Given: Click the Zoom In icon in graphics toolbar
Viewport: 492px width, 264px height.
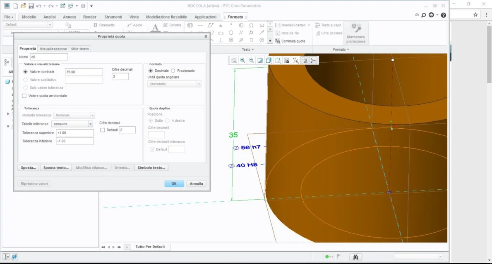Looking at the screenshot, I should [242, 60].
